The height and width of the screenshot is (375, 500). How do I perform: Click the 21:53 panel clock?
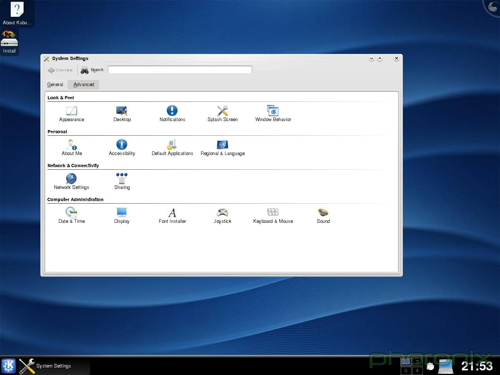pyautogui.click(x=477, y=366)
